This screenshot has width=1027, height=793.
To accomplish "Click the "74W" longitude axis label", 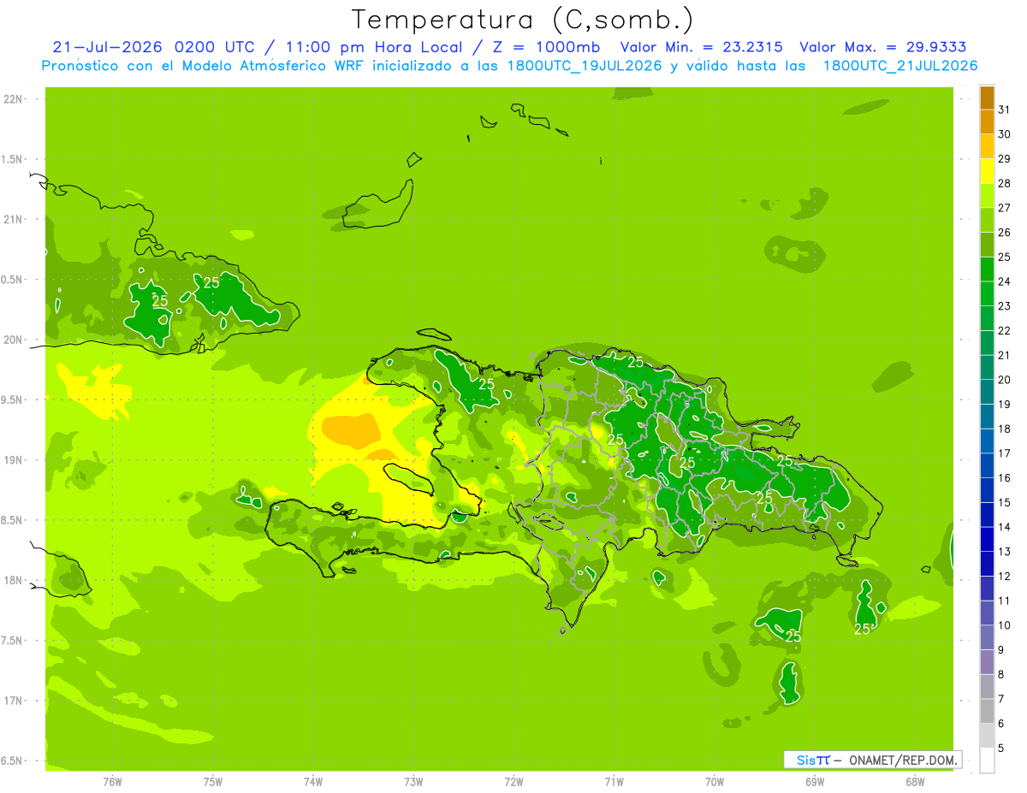I will click(313, 781).
